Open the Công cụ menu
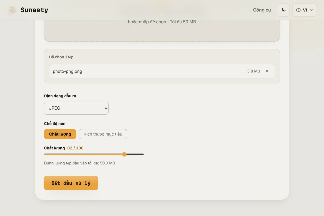 [x=262, y=10]
